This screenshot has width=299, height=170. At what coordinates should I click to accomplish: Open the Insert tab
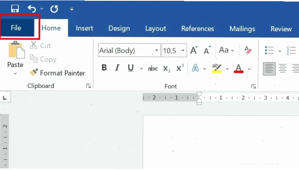click(x=84, y=28)
